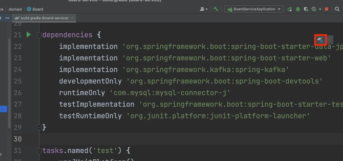Collapse the tasks.named('test') block fold marker

[39, 150]
